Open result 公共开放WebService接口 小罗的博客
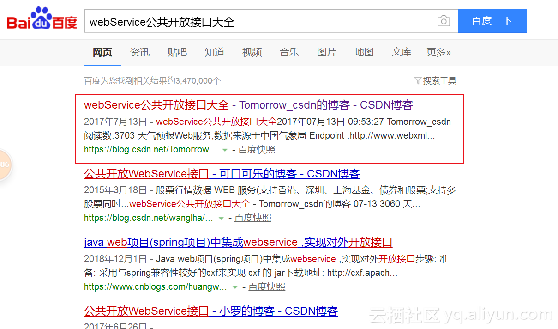This screenshot has width=558, height=329. tap(211, 311)
